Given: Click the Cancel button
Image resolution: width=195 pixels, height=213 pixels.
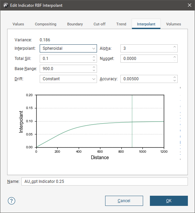Looking at the screenshot, I should tap(124, 200).
